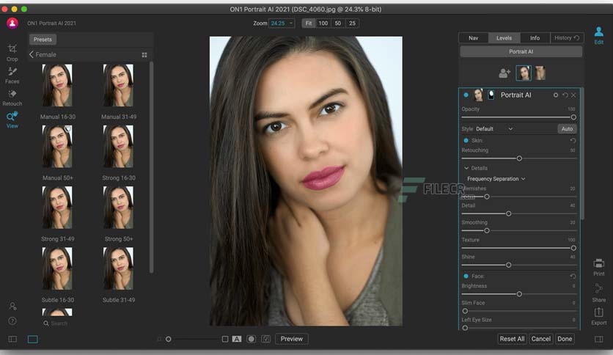Toggle Portrait AI pane on/off dot
This screenshot has width=613, height=355.
[x=466, y=95]
